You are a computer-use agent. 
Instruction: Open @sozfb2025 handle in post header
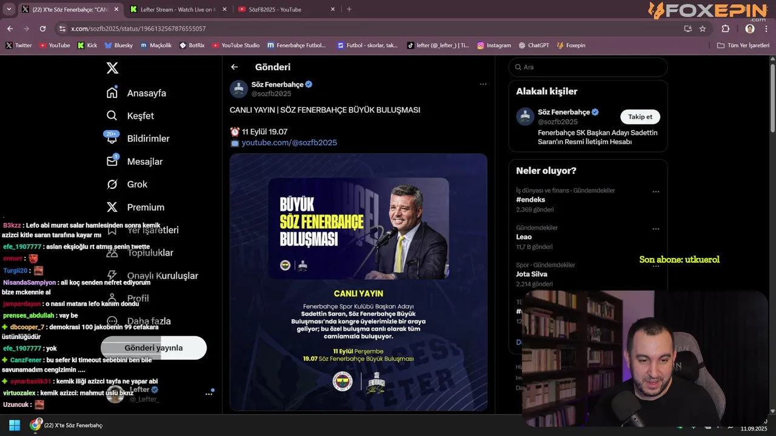coord(271,94)
